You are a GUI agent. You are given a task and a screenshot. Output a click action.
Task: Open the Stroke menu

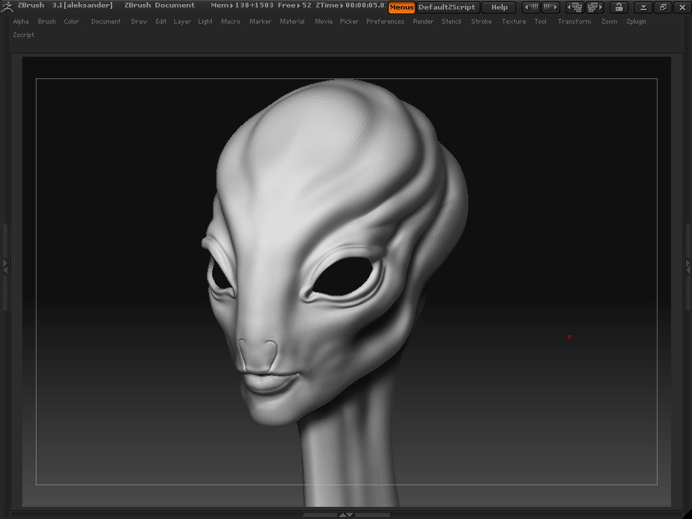coord(481,21)
